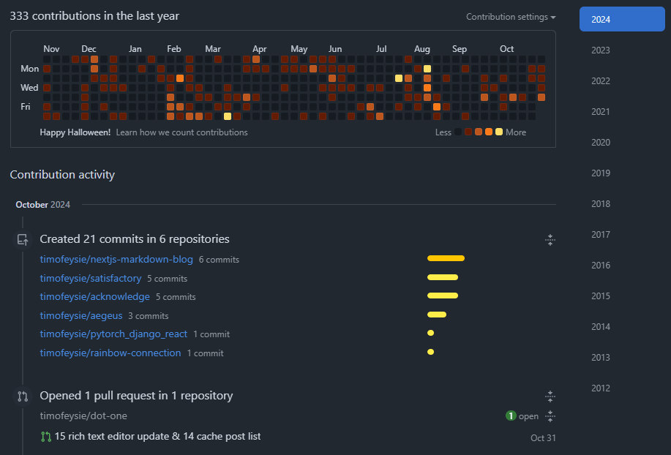671x455 pixels.
Task: Click the 3 commits link for aegeus
Action: pos(149,316)
